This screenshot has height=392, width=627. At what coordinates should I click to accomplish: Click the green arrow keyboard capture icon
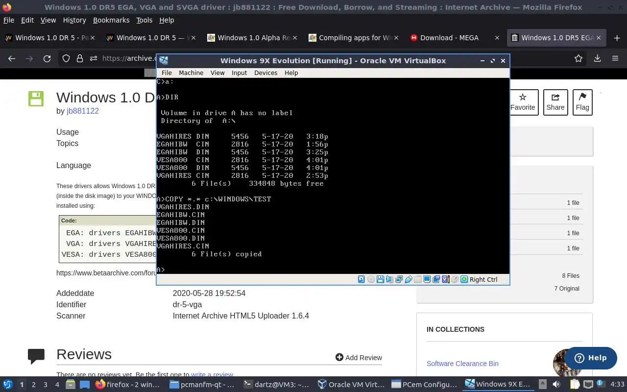click(x=464, y=279)
